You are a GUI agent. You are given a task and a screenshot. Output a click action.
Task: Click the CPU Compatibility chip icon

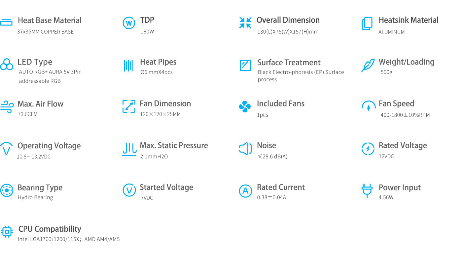[x=7, y=231]
